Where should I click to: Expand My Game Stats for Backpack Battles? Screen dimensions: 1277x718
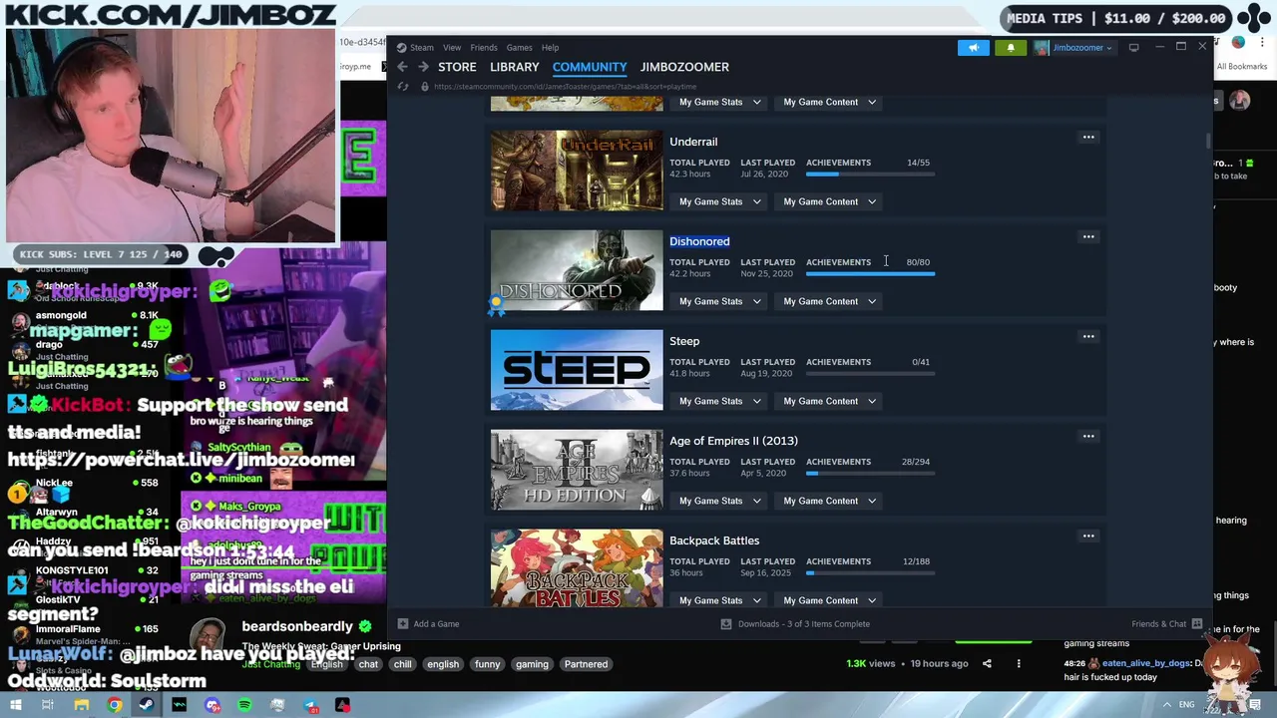pos(719,600)
